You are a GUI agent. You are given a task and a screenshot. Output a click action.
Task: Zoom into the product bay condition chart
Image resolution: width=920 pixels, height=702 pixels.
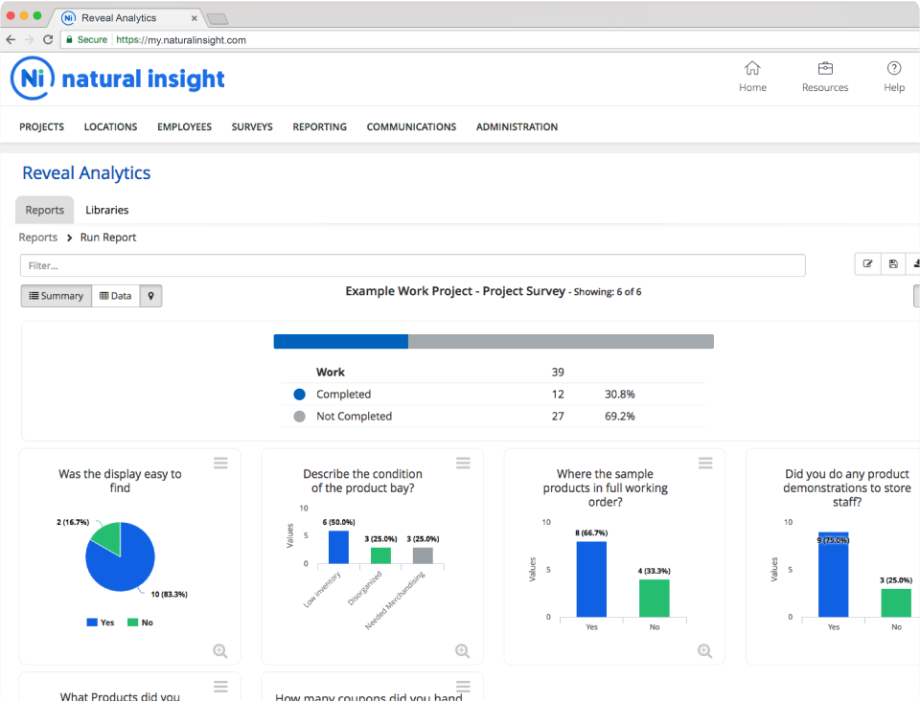click(462, 650)
